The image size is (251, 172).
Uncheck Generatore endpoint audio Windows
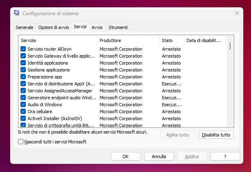point(23,98)
